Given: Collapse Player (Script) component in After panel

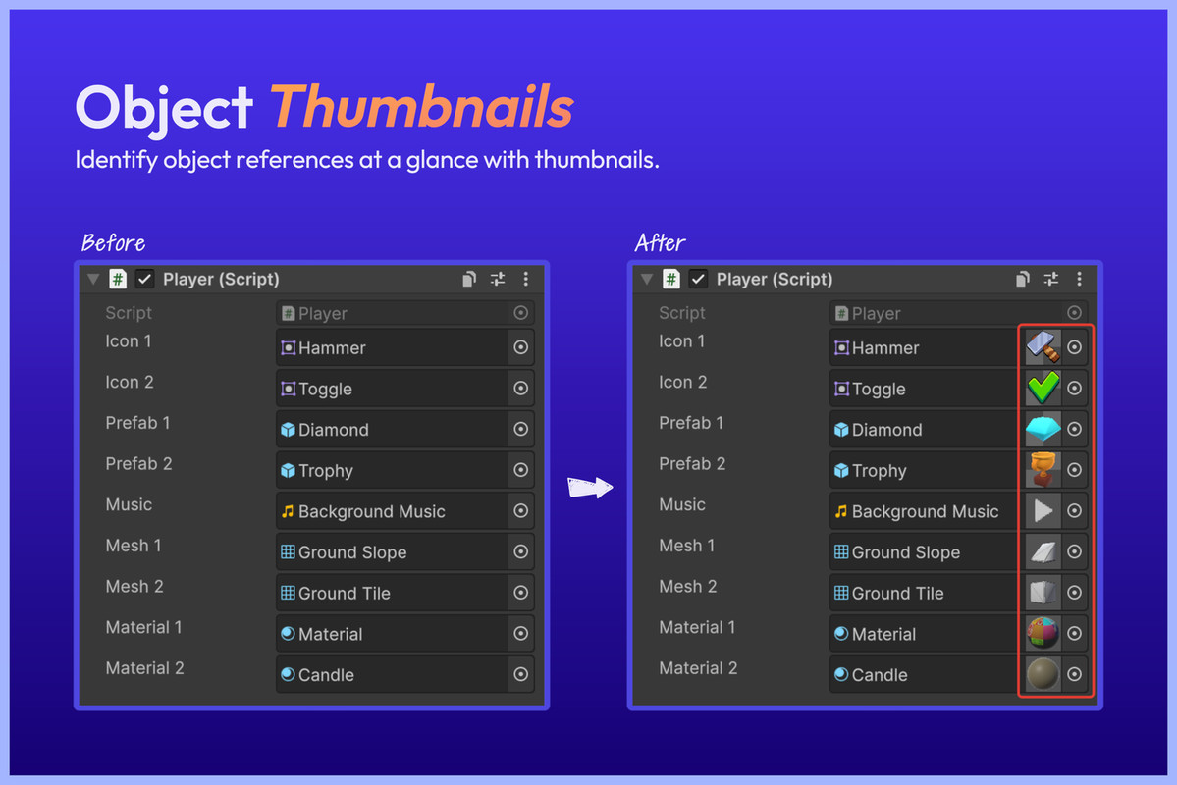Looking at the screenshot, I should [x=646, y=280].
